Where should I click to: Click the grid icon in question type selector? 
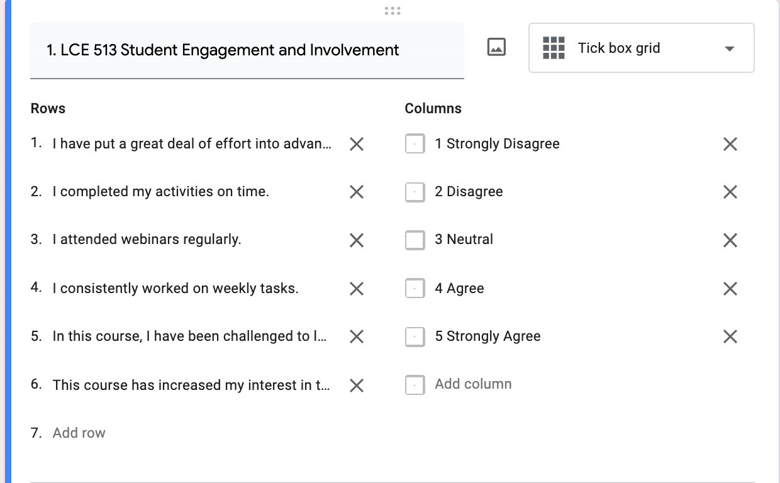[554, 48]
